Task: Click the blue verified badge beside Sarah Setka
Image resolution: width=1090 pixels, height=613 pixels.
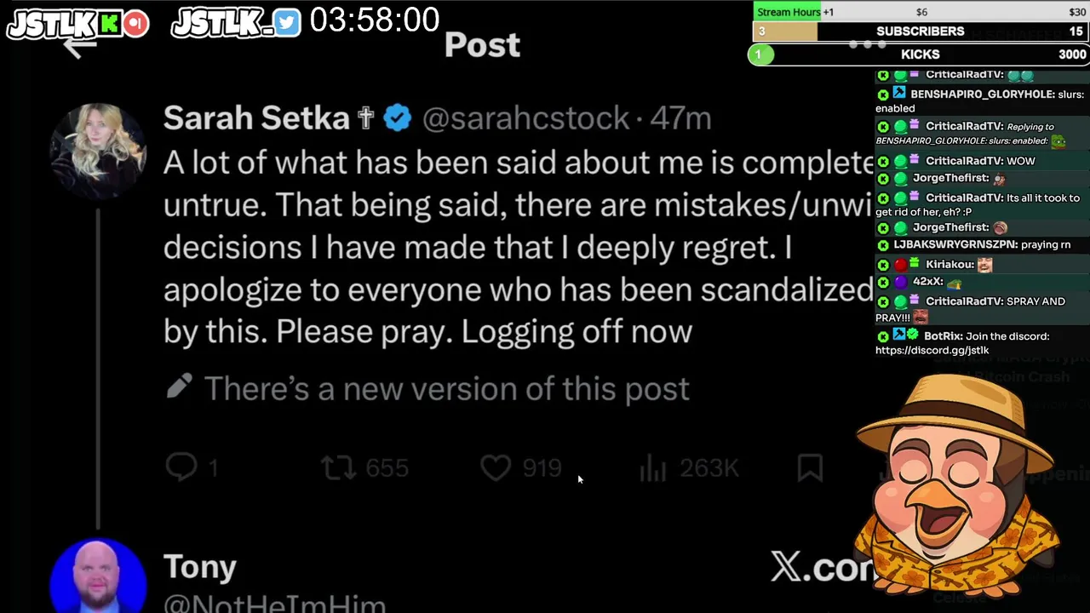Action: 397,118
